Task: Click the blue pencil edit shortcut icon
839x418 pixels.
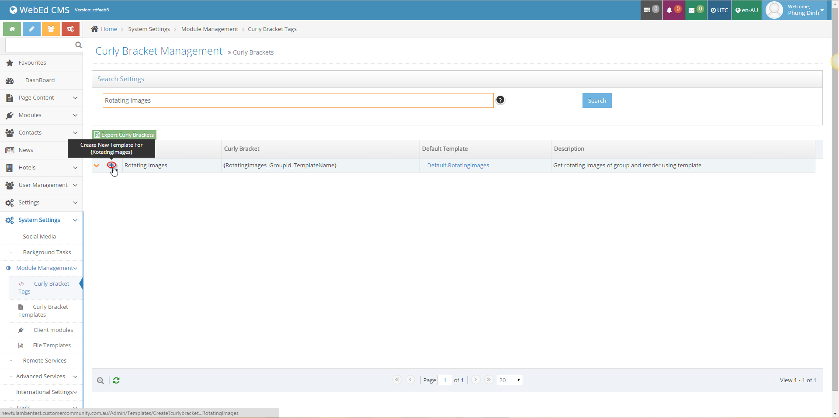Action: click(31, 29)
